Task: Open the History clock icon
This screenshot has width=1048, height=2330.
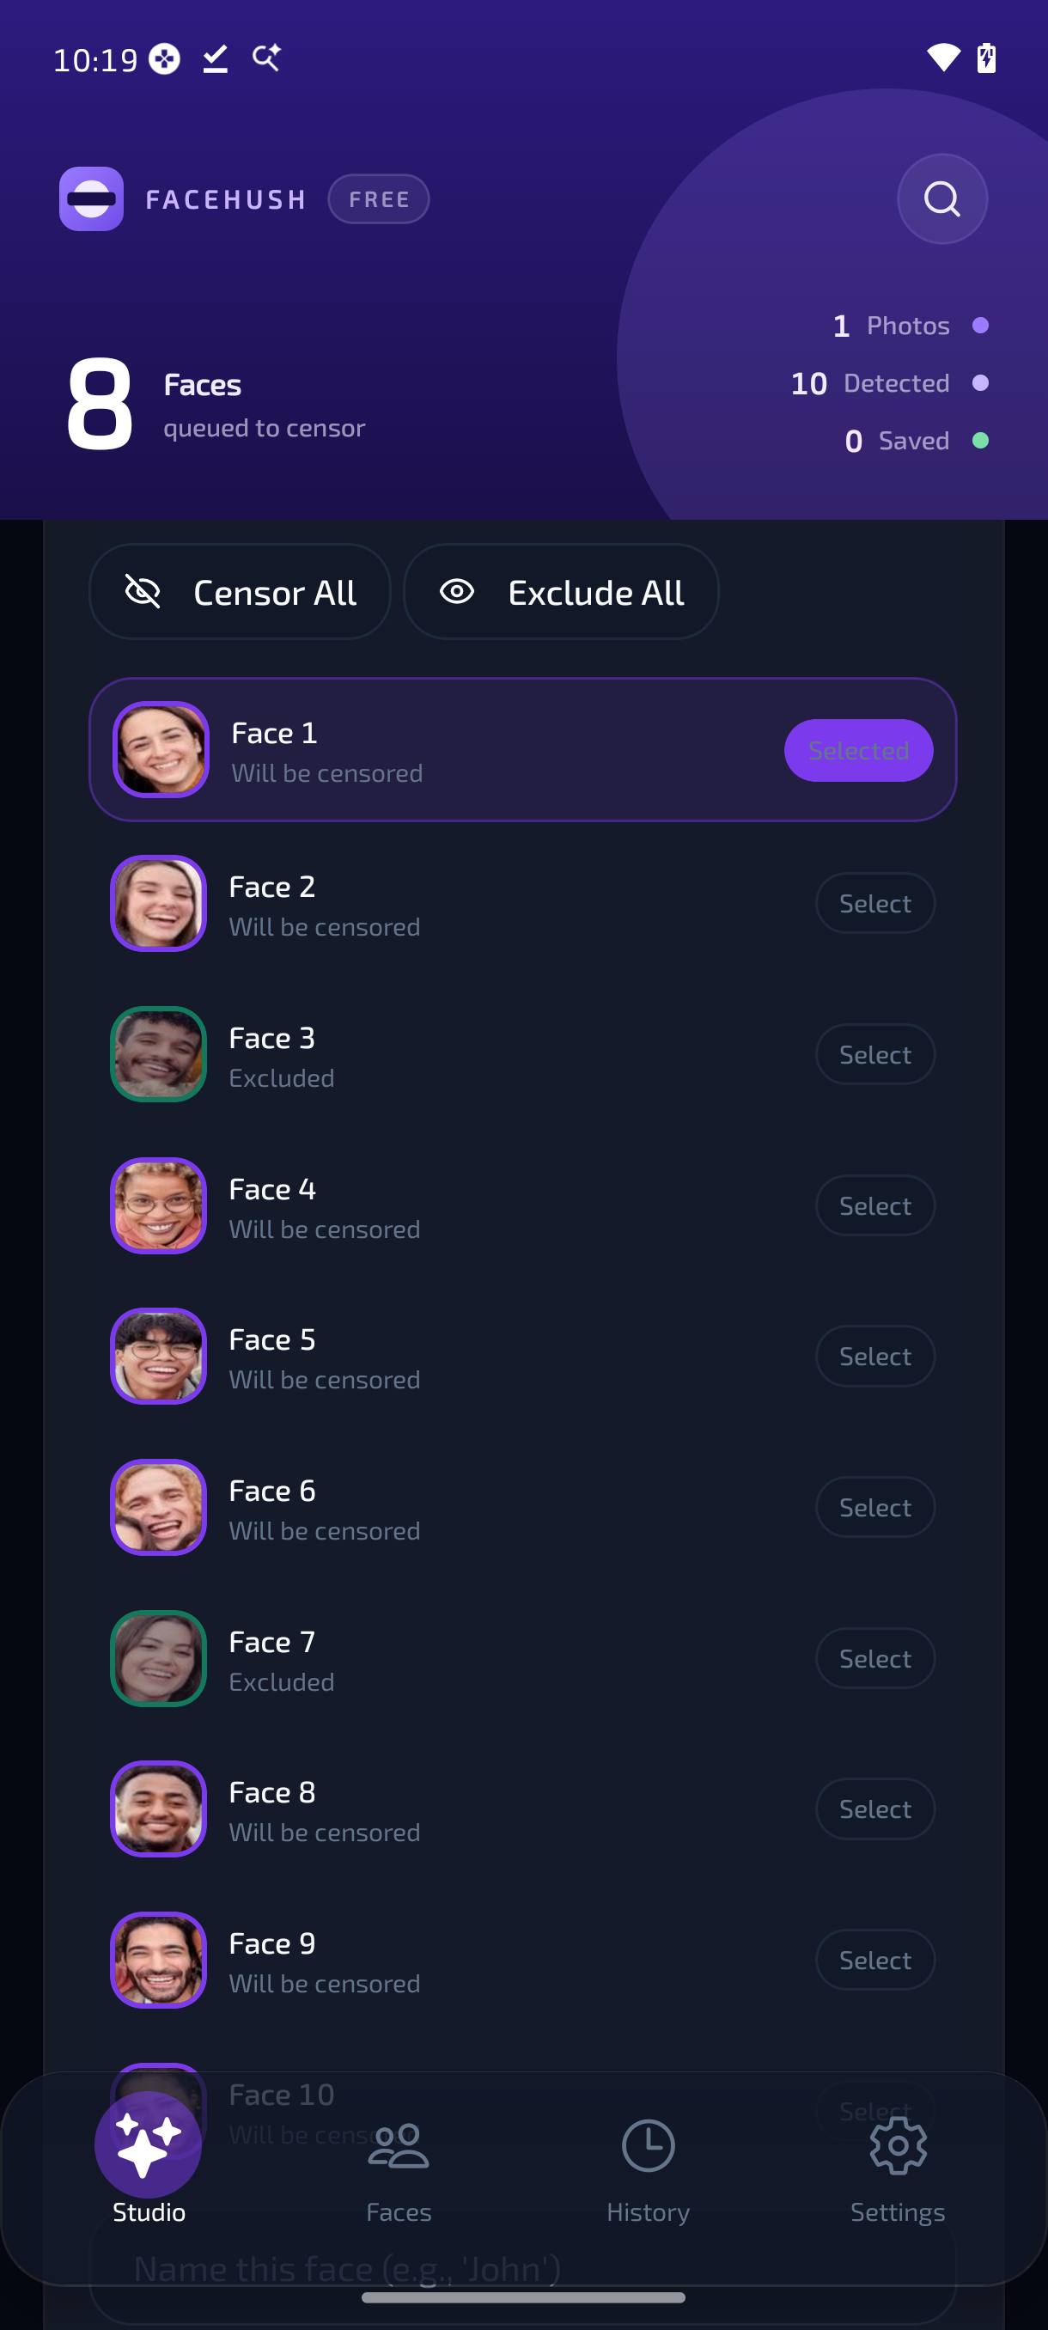Action: pyautogui.click(x=649, y=2145)
